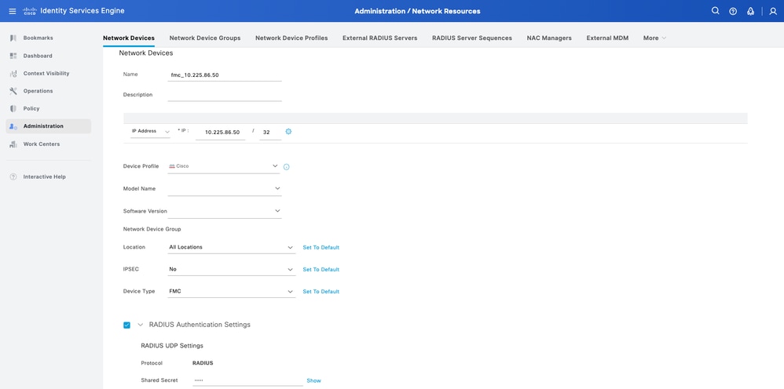Switch to Network Device Groups tab

click(x=205, y=38)
